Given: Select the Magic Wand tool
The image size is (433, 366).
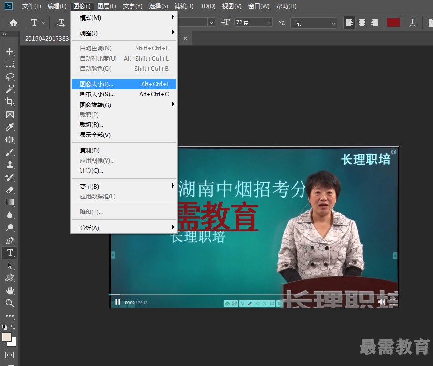Looking at the screenshot, I should (10, 89).
